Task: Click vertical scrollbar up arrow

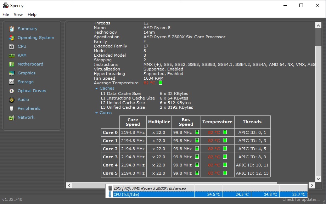Action: [x=318, y=25]
